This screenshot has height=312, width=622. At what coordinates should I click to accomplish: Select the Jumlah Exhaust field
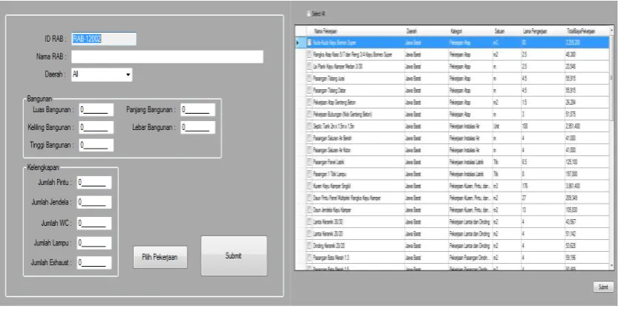[x=94, y=262]
